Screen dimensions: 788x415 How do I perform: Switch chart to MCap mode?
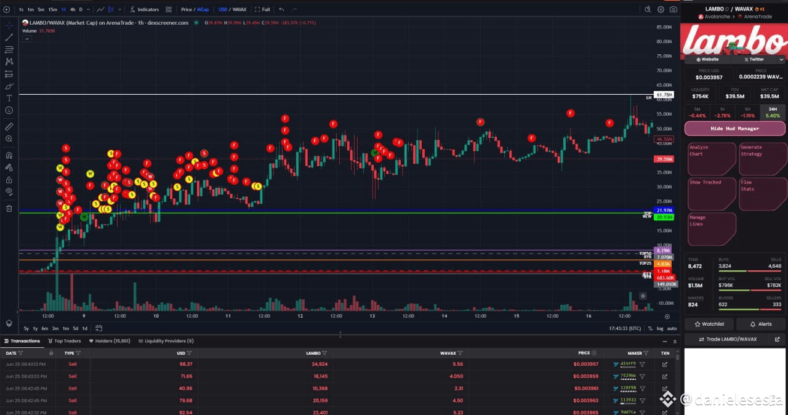(203, 9)
